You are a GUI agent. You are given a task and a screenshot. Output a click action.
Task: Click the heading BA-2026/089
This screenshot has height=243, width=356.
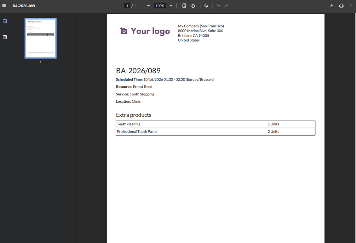tap(138, 71)
